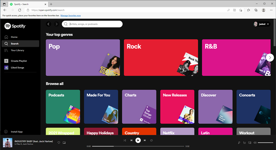Viewport: 276px width, 150px height.
Task: Open browser Settings and more menu
Action: [x=271, y=10]
